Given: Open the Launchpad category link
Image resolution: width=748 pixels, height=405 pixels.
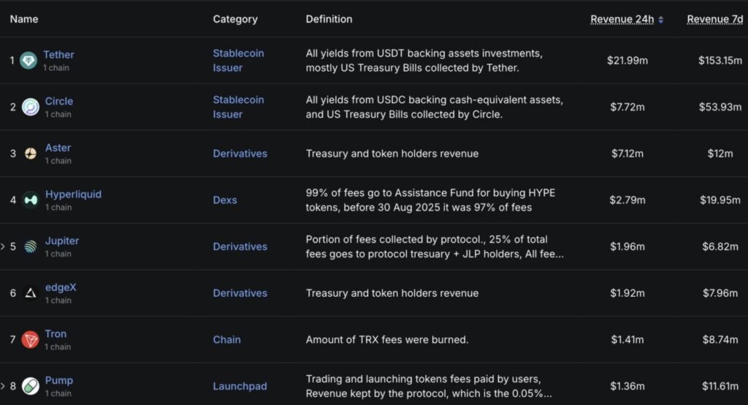Looking at the screenshot, I should [240, 386].
